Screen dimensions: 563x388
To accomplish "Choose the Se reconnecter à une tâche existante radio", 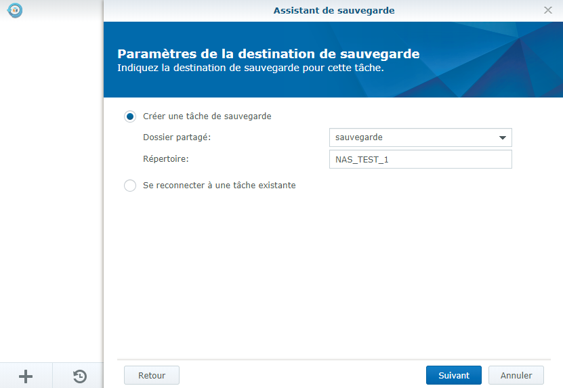I will pos(130,186).
